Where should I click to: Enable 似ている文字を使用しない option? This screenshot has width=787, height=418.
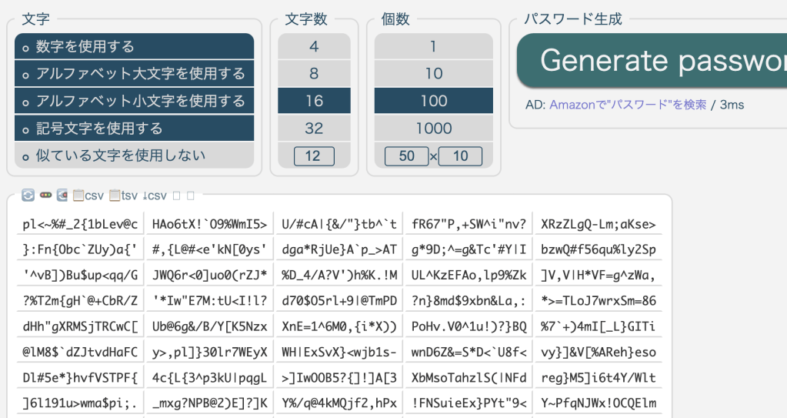pos(134,155)
